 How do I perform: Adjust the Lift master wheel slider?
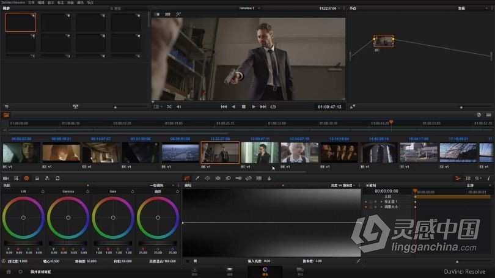coord(23,243)
